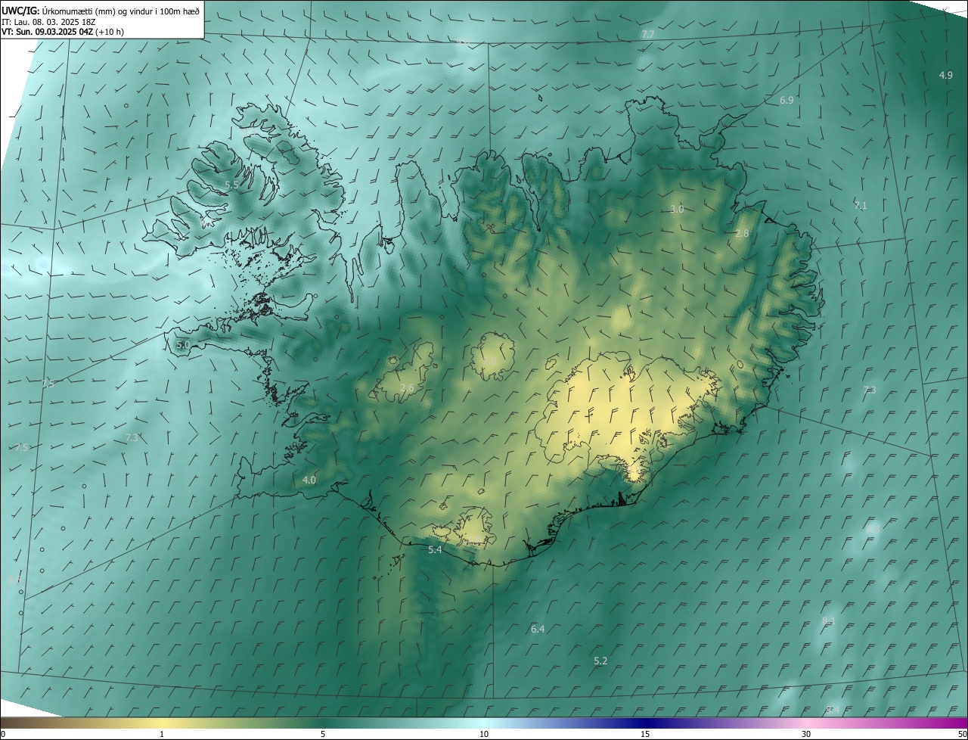Viewport: 968px width, 740px height.
Task: Select the 3.0 value label
Action: tap(677, 210)
